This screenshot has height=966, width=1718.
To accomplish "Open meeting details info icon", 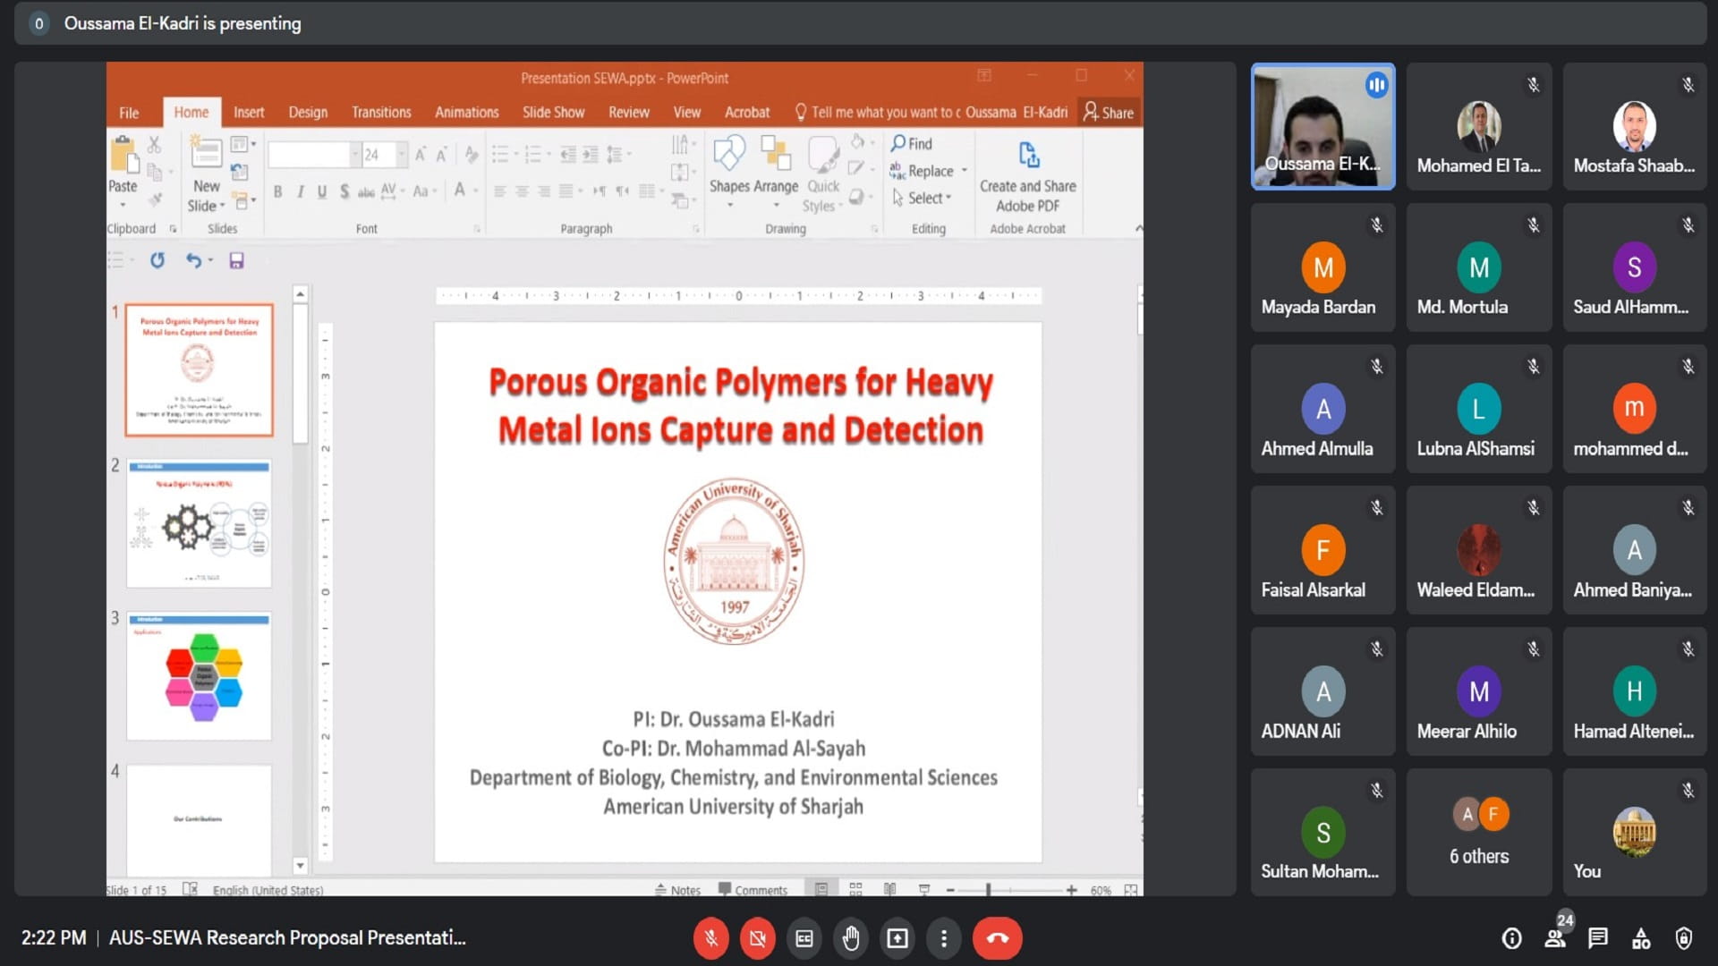I will [x=1511, y=938].
